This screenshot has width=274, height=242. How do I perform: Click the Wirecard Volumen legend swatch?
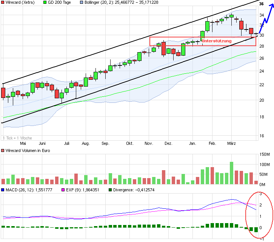pyautogui.click(x=3, y=150)
